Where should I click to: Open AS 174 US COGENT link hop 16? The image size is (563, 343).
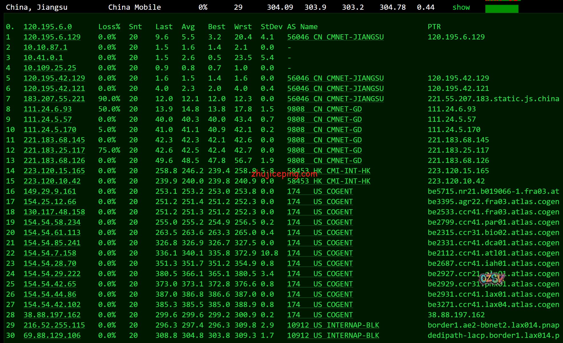pyautogui.click(x=320, y=192)
